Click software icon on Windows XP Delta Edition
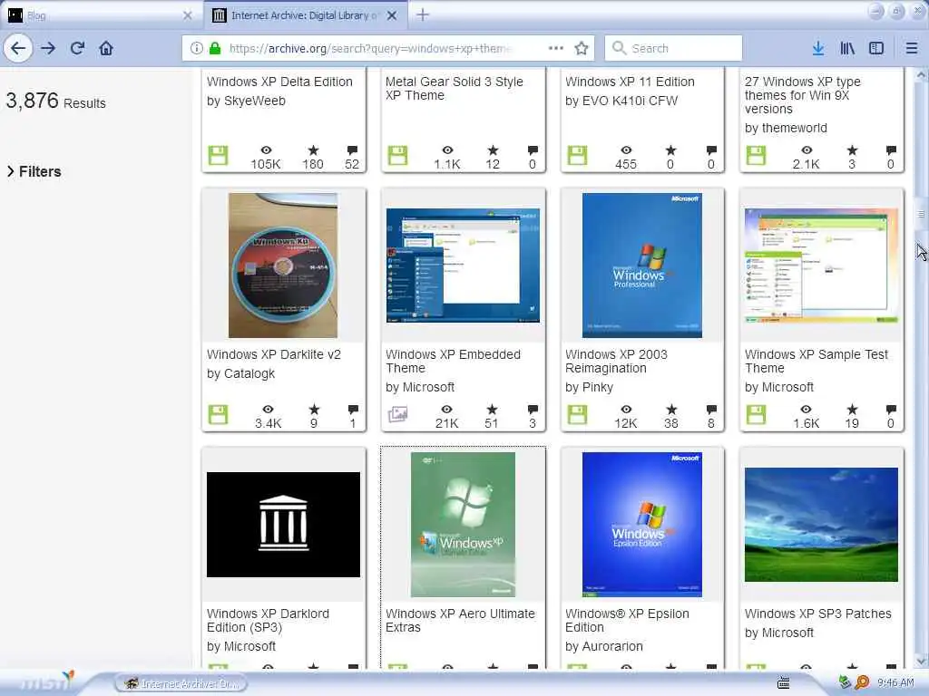 click(x=218, y=155)
